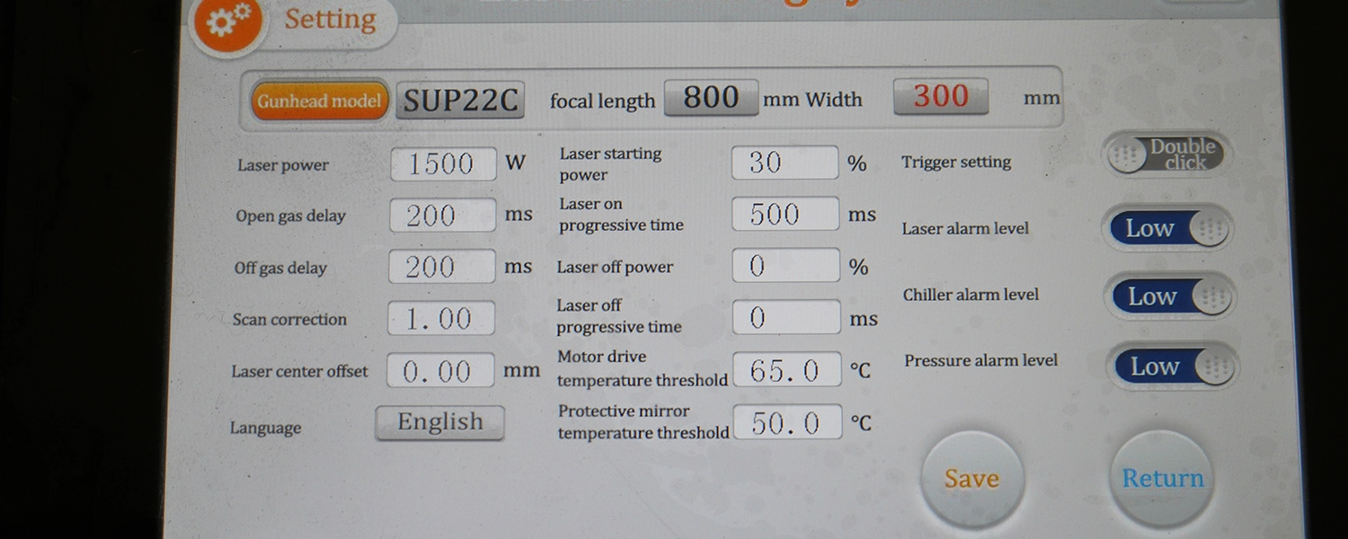1348x539 pixels.
Task: Open the English language selector
Action: point(439,423)
